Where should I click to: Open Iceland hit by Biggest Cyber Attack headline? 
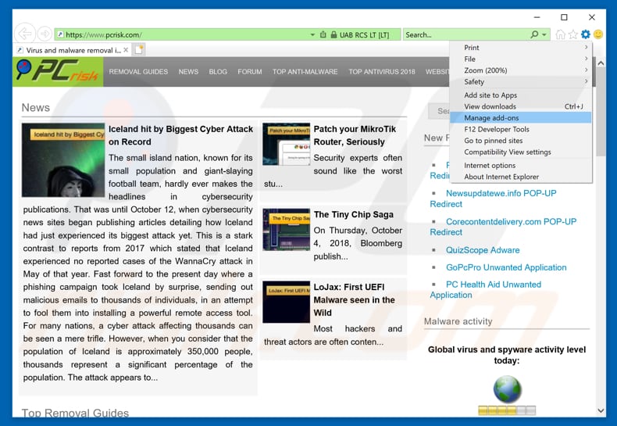pyautogui.click(x=180, y=135)
